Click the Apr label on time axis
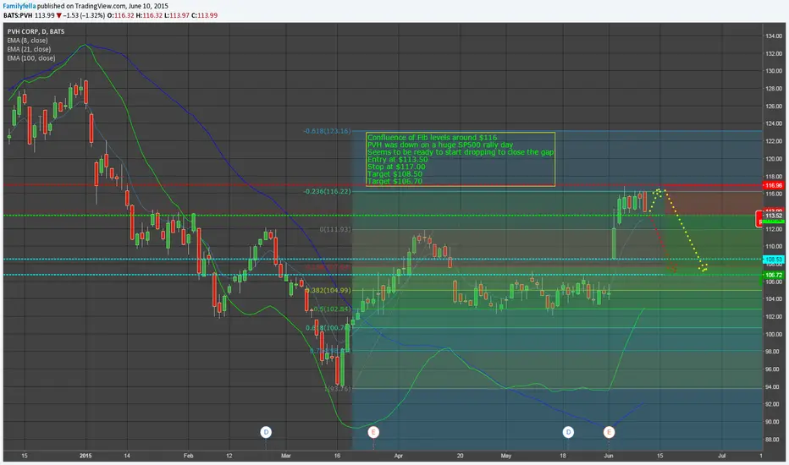Viewport: 789px width, 465px height. pos(399,456)
